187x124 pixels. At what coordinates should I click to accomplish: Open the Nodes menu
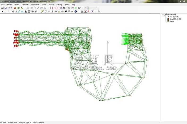tap(17, 5)
